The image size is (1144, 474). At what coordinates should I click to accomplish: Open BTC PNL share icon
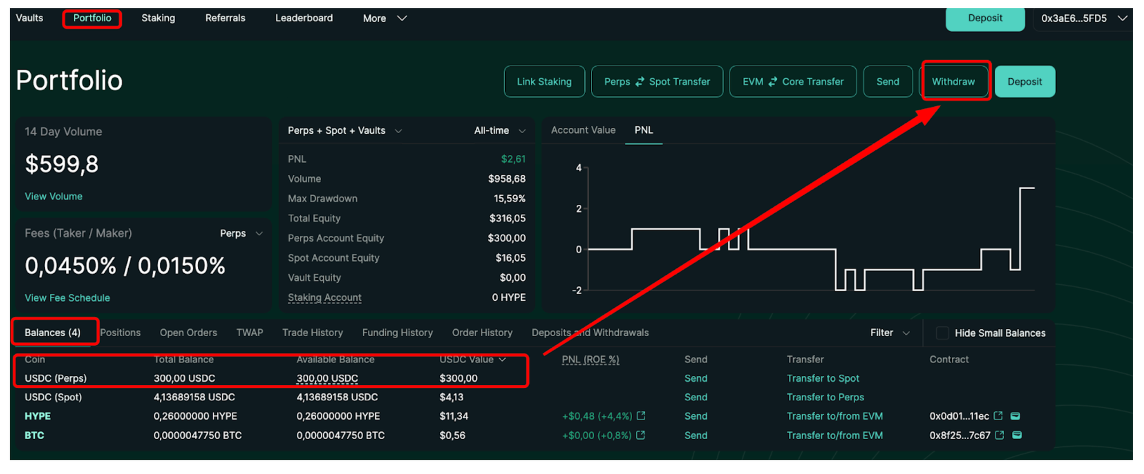pos(641,435)
